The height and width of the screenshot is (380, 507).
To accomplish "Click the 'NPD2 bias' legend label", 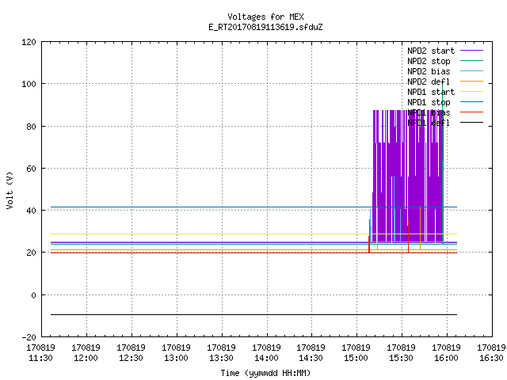I will [429, 71].
